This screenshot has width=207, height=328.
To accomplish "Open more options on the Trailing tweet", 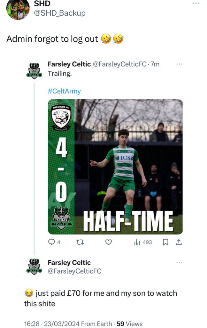I will click(179, 64).
